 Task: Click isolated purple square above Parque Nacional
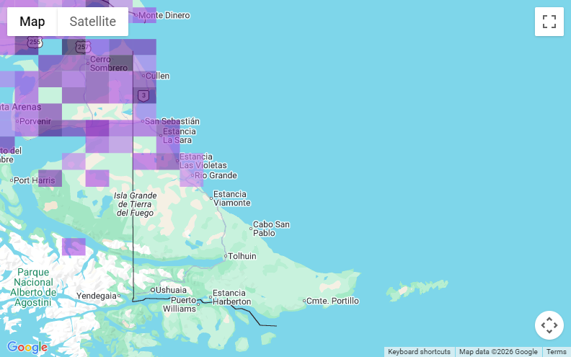(74, 247)
